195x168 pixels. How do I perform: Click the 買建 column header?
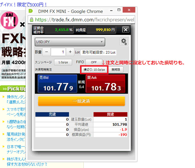pos(110,114)
